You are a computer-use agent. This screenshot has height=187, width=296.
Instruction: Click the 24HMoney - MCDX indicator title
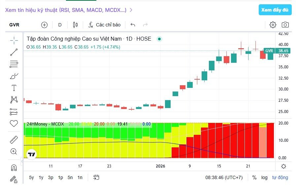(x=45, y=124)
